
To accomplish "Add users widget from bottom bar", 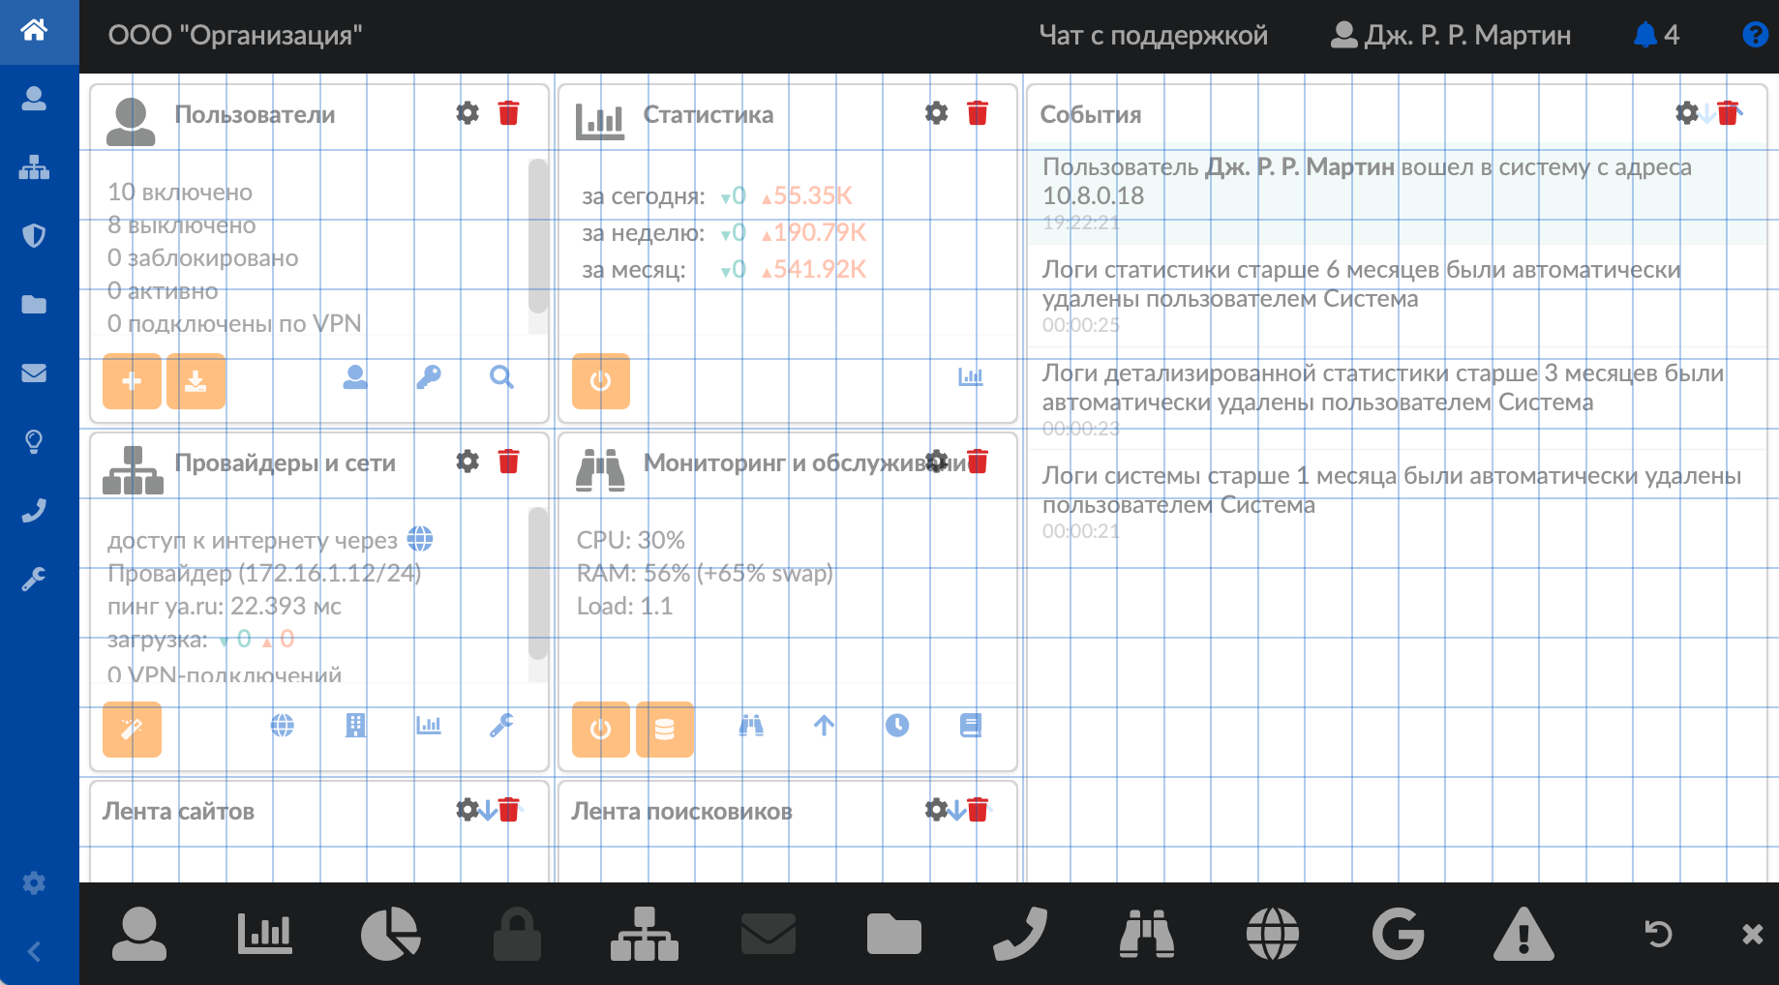I will coord(139,934).
